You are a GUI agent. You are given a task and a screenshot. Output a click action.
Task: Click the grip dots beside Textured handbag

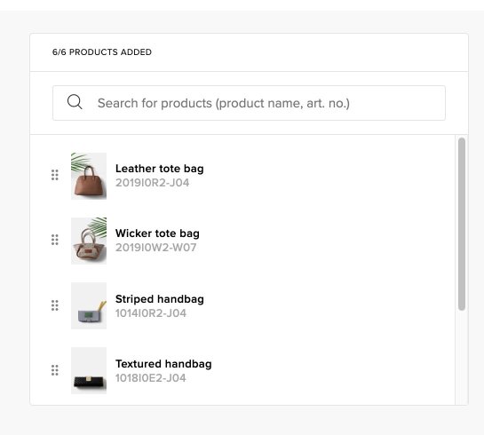(55, 370)
